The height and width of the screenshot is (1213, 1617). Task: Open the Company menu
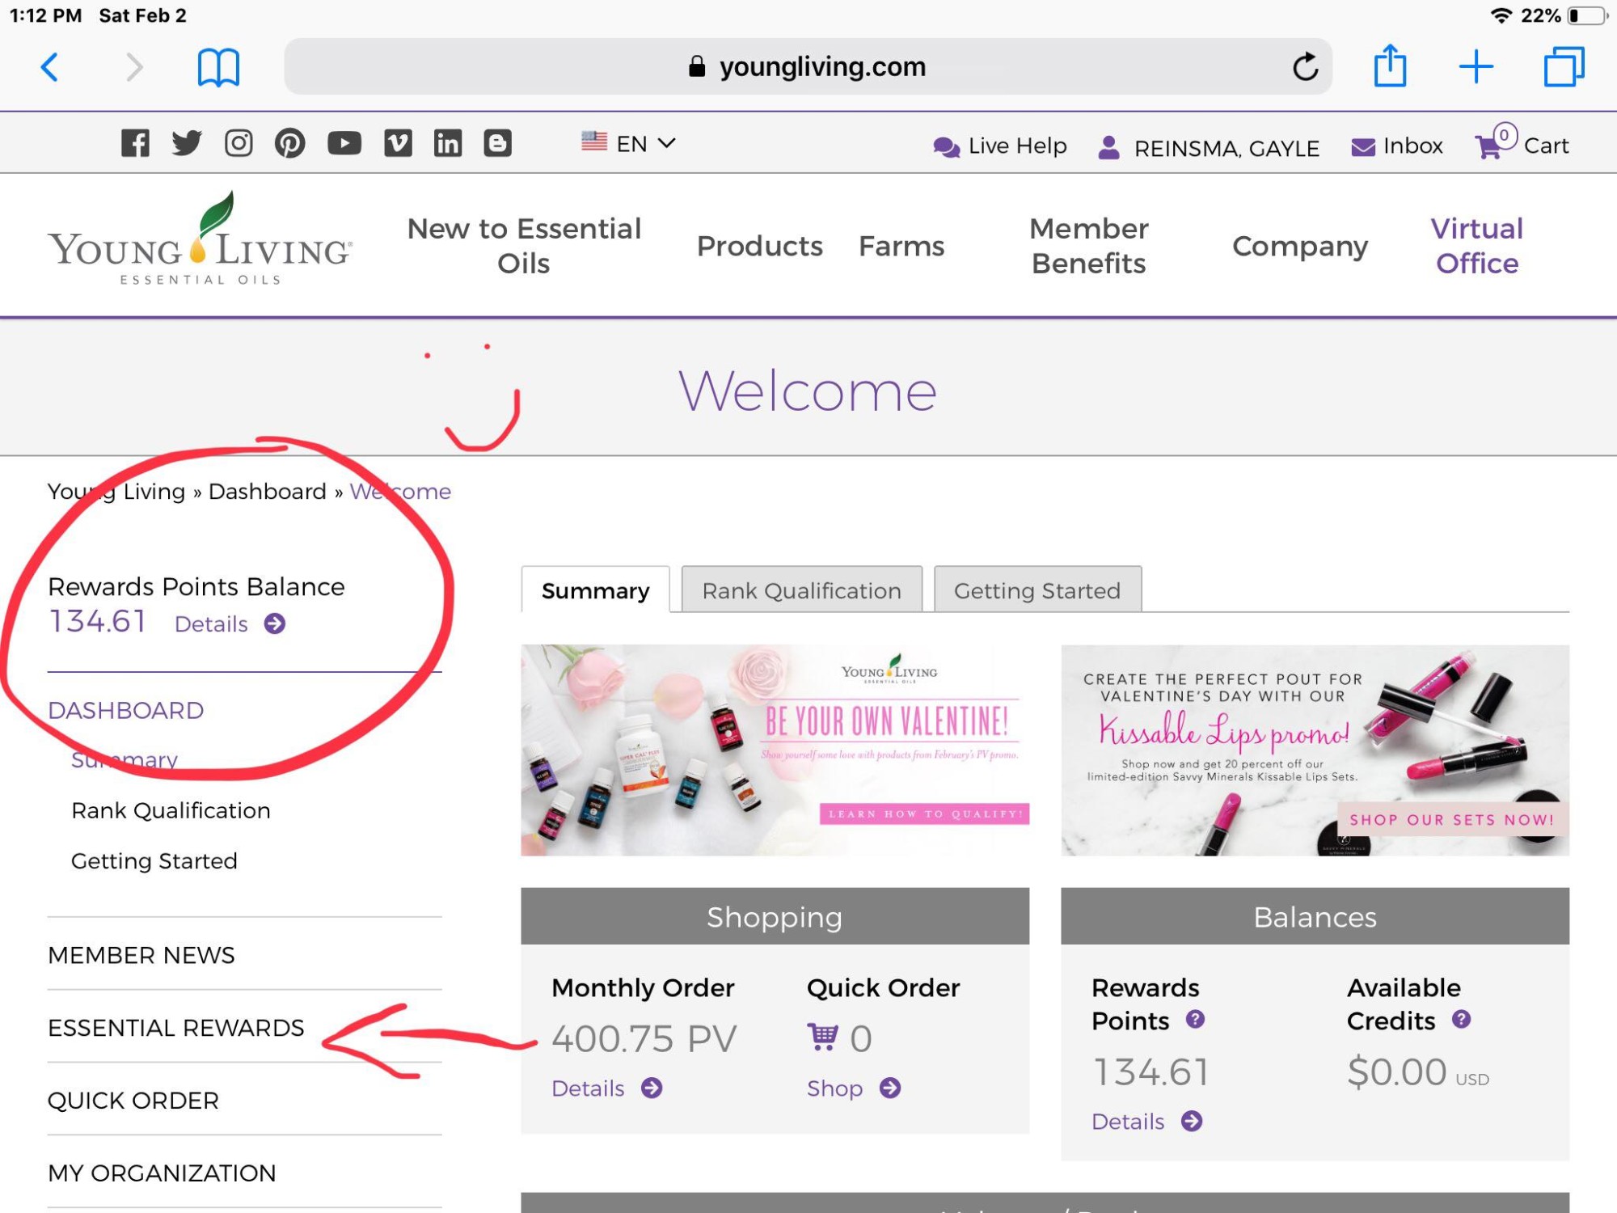(1300, 246)
